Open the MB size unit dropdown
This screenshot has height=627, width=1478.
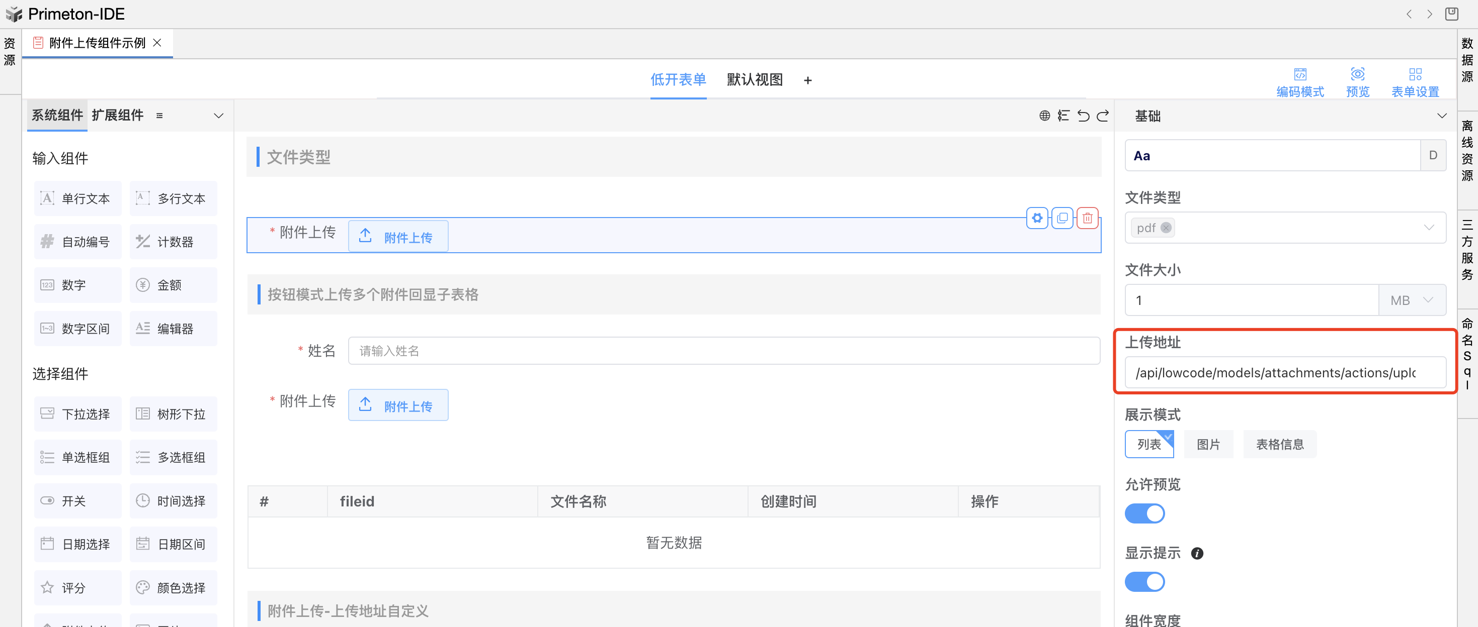(x=1412, y=300)
